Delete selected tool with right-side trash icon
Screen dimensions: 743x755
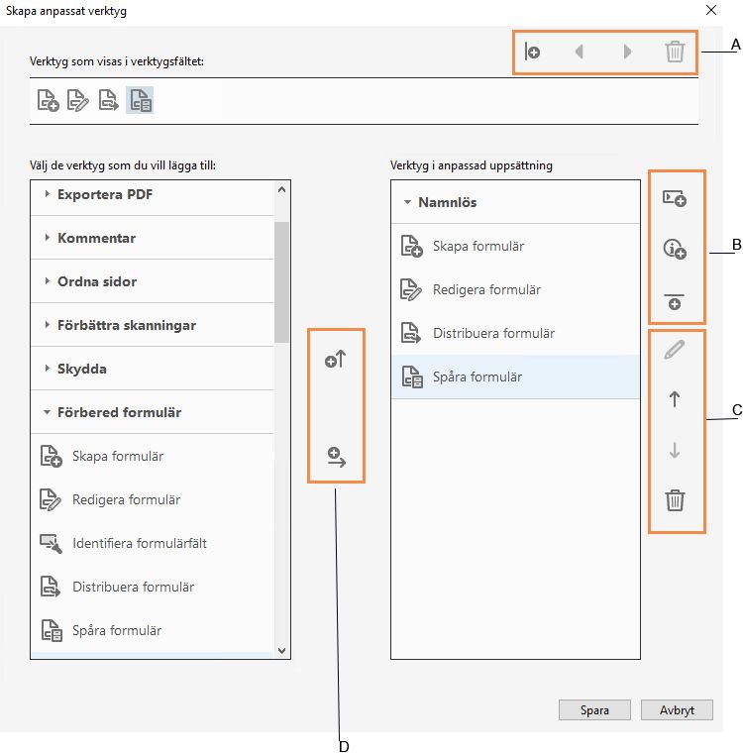[x=675, y=500]
